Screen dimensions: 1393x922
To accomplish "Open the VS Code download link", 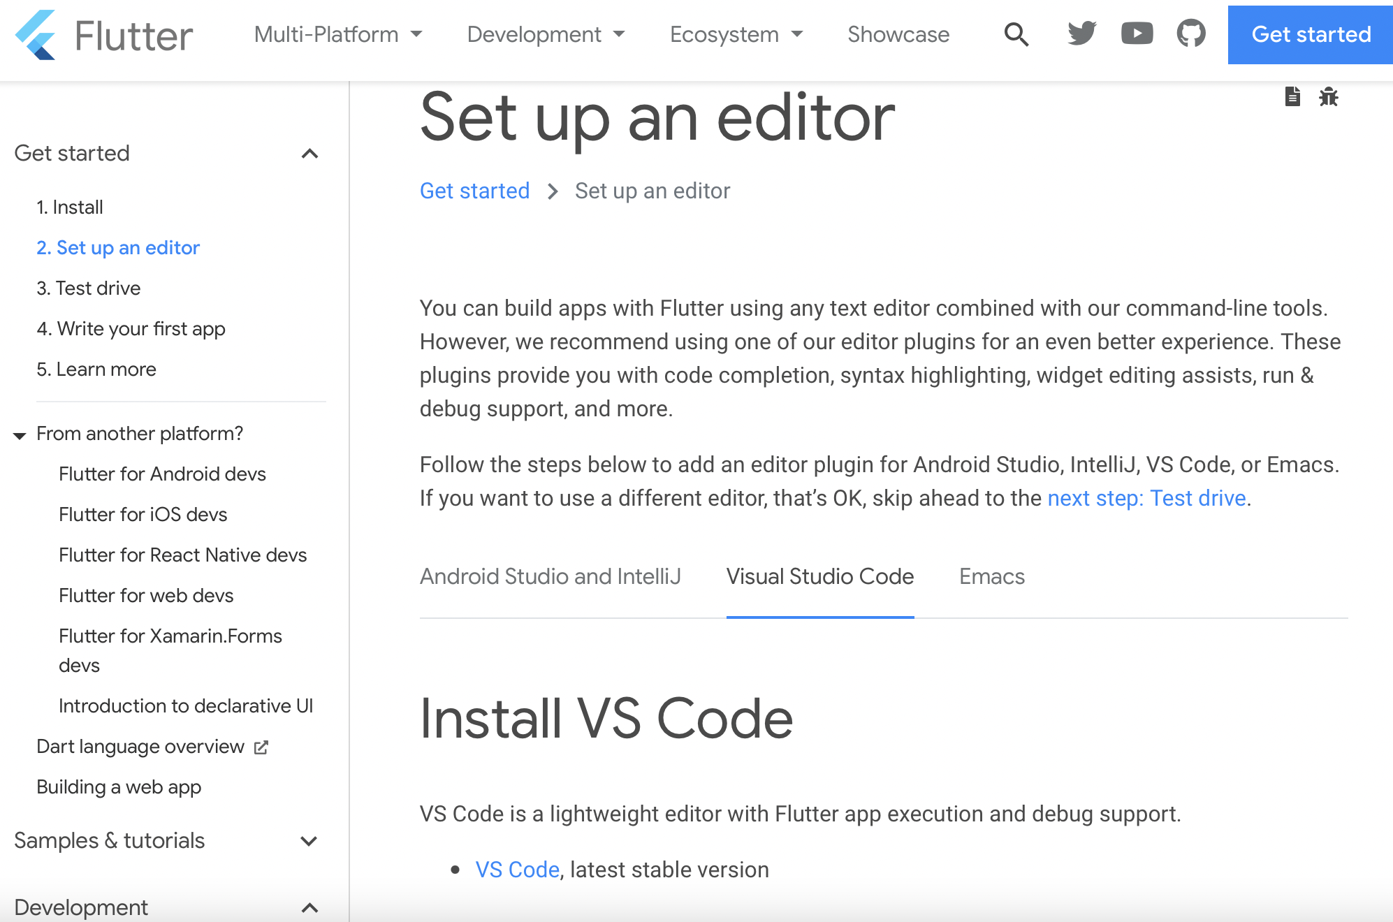I will [517, 870].
